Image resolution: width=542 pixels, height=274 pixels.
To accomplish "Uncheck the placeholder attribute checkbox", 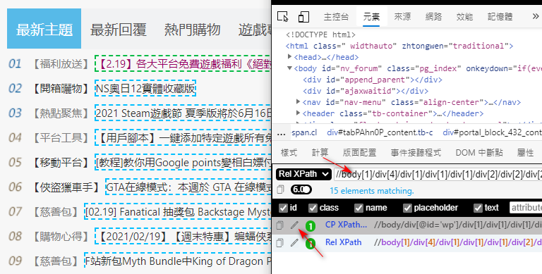I will point(407,208).
